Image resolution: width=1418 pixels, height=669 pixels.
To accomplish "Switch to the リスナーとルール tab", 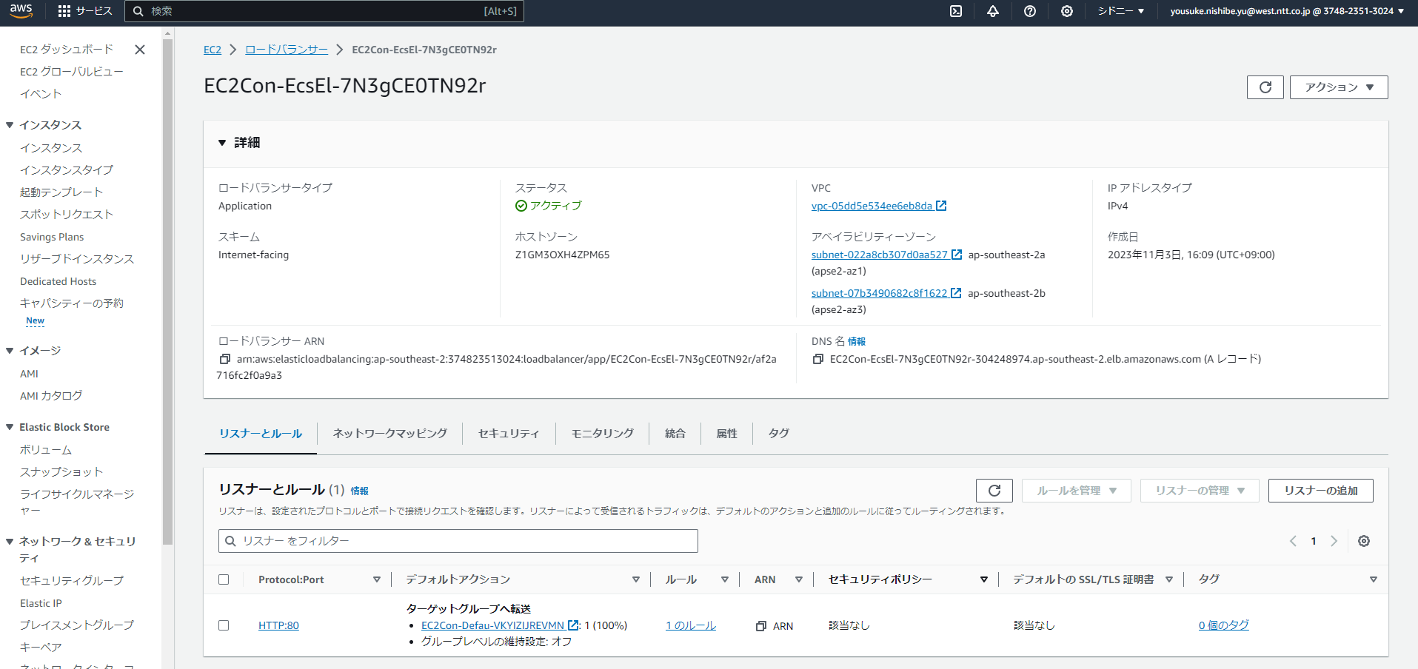I will coord(261,434).
